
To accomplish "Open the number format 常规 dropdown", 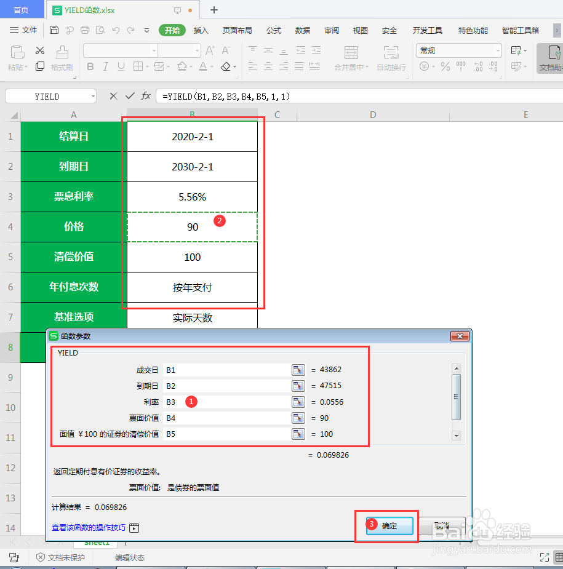I will coord(498,51).
